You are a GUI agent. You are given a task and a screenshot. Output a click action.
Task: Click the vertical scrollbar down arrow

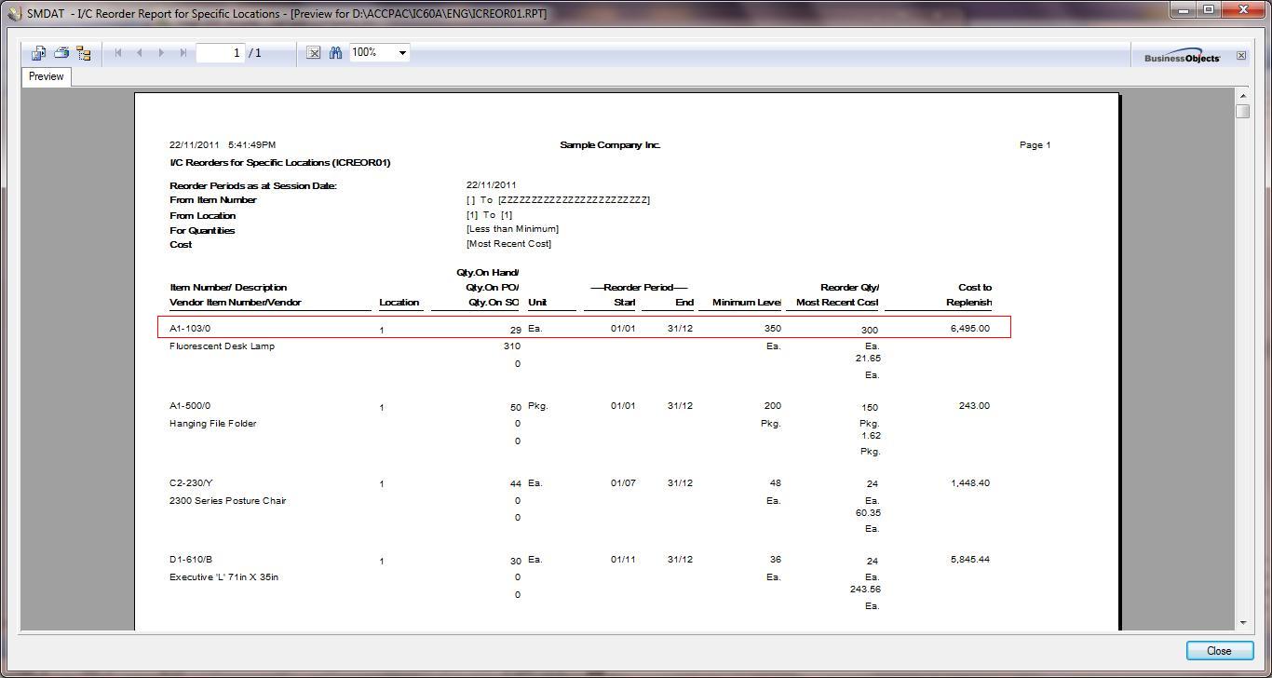pyautogui.click(x=1243, y=622)
